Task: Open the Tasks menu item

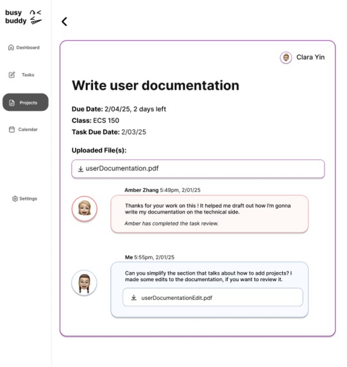Action: tap(22, 75)
